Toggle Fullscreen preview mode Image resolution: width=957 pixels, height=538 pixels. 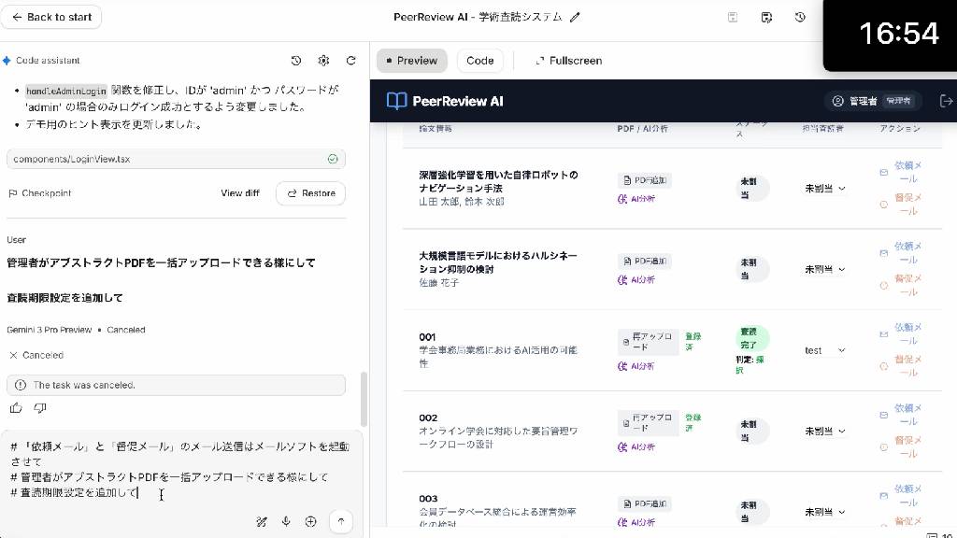coord(568,61)
